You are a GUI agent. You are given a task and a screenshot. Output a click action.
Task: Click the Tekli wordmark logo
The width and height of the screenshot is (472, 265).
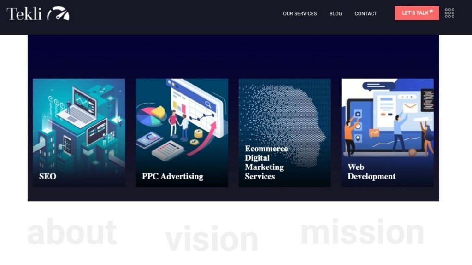pos(24,14)
